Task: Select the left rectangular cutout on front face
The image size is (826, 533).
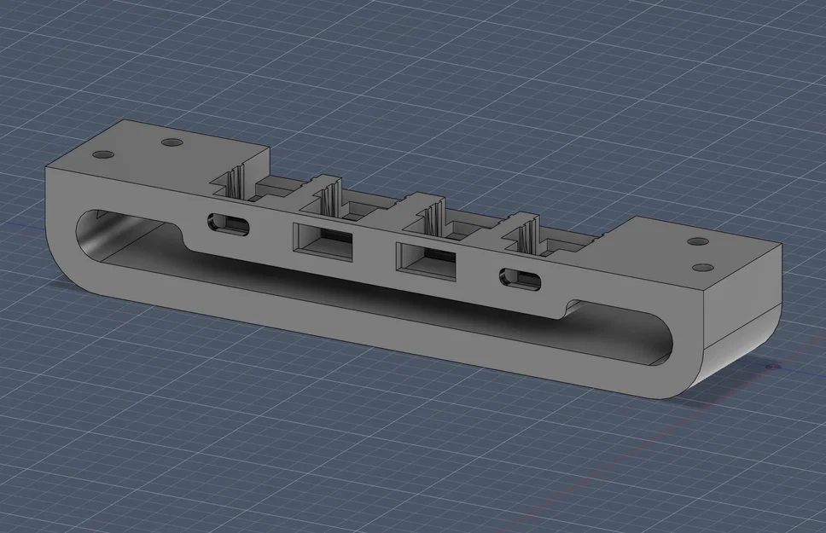Action: click(323, 242)
